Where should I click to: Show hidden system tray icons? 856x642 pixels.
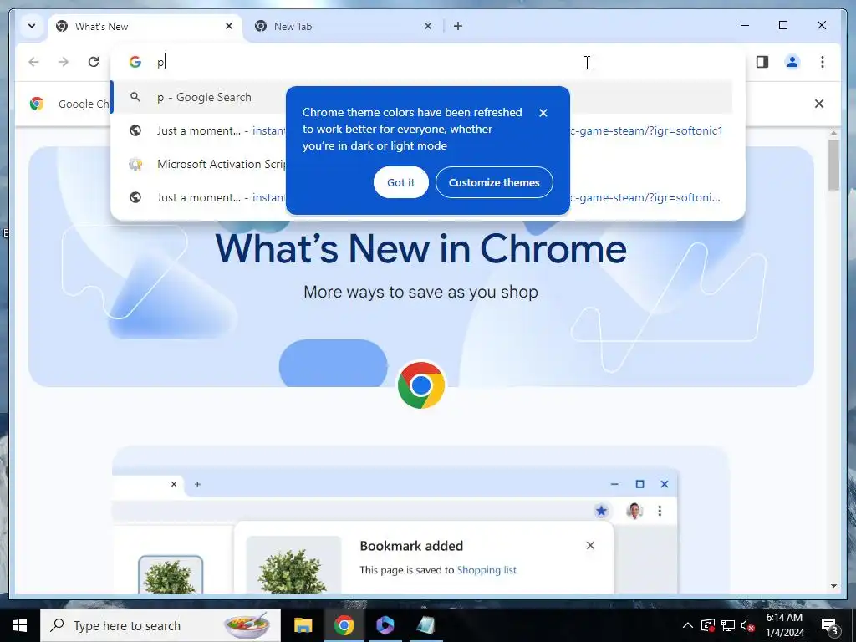point(688,625)
